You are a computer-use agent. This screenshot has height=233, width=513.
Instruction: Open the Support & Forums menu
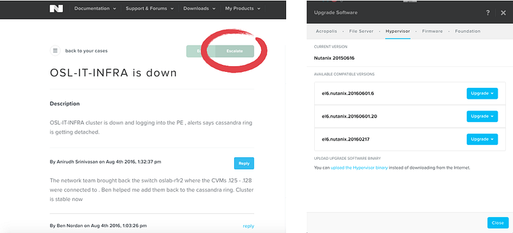[149, 8]
